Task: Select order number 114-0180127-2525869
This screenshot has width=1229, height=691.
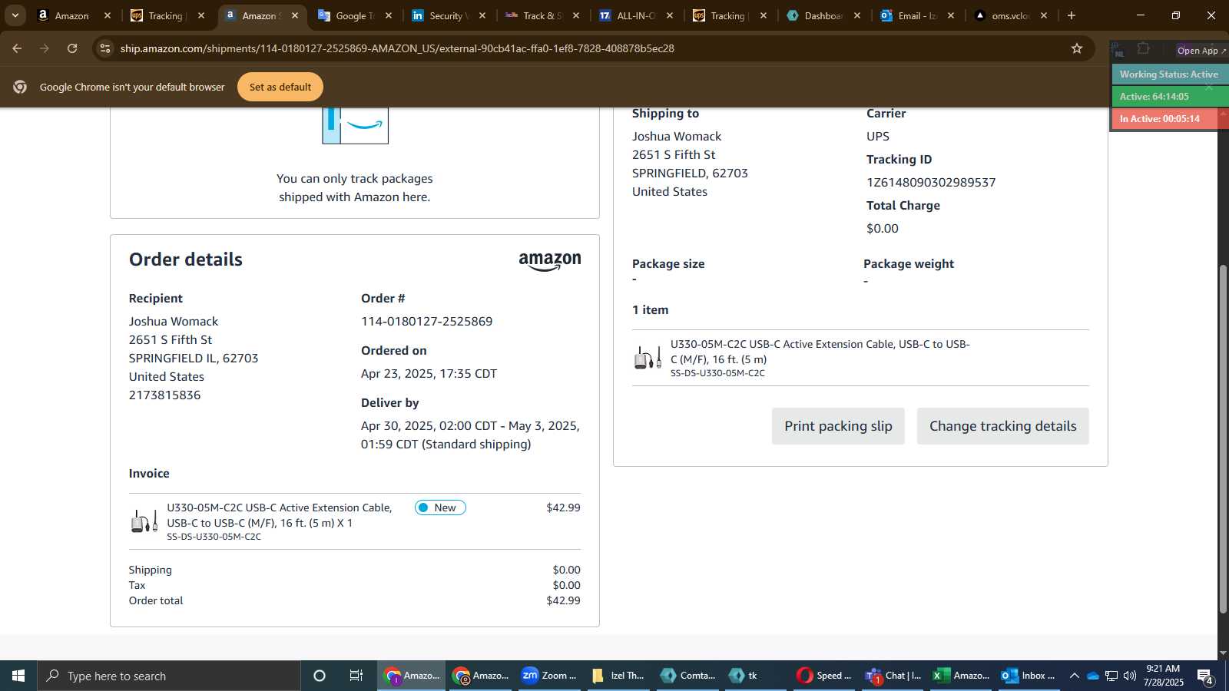Action: pos(427,322)
